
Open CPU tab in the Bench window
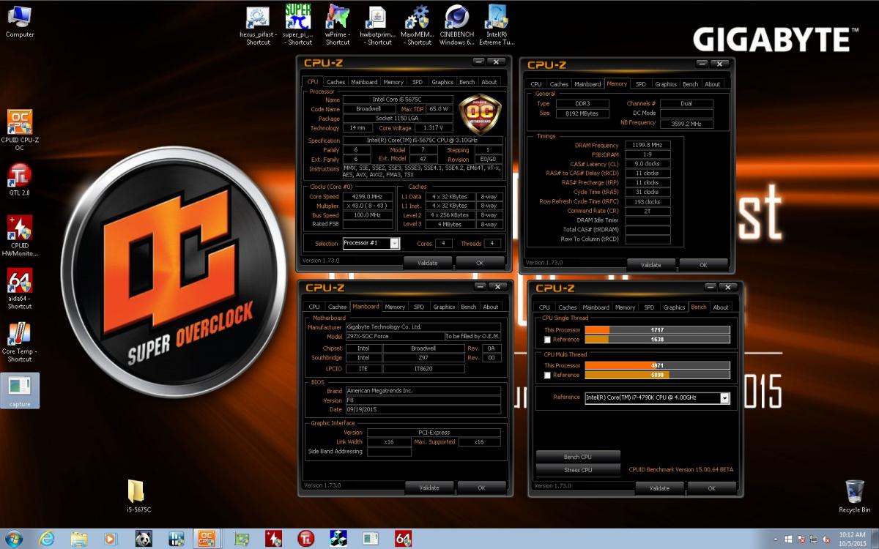(x=544, y=307)
